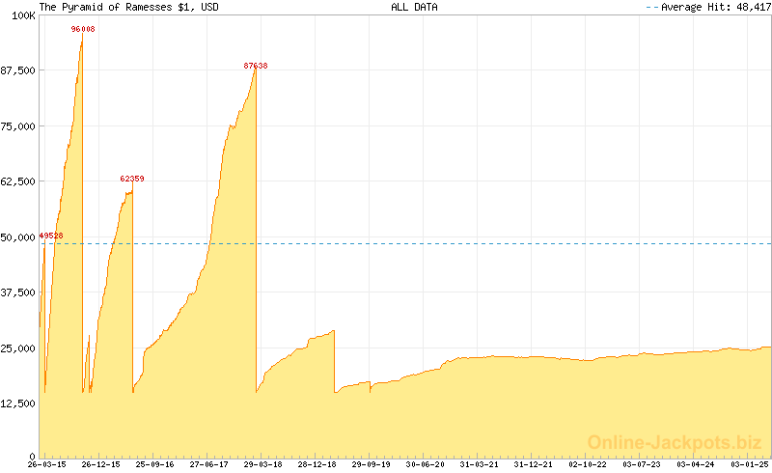Click the 37,500 y-axis label
Image resolution: width=772 pixels, height=473 pixels.
point(18,292)
